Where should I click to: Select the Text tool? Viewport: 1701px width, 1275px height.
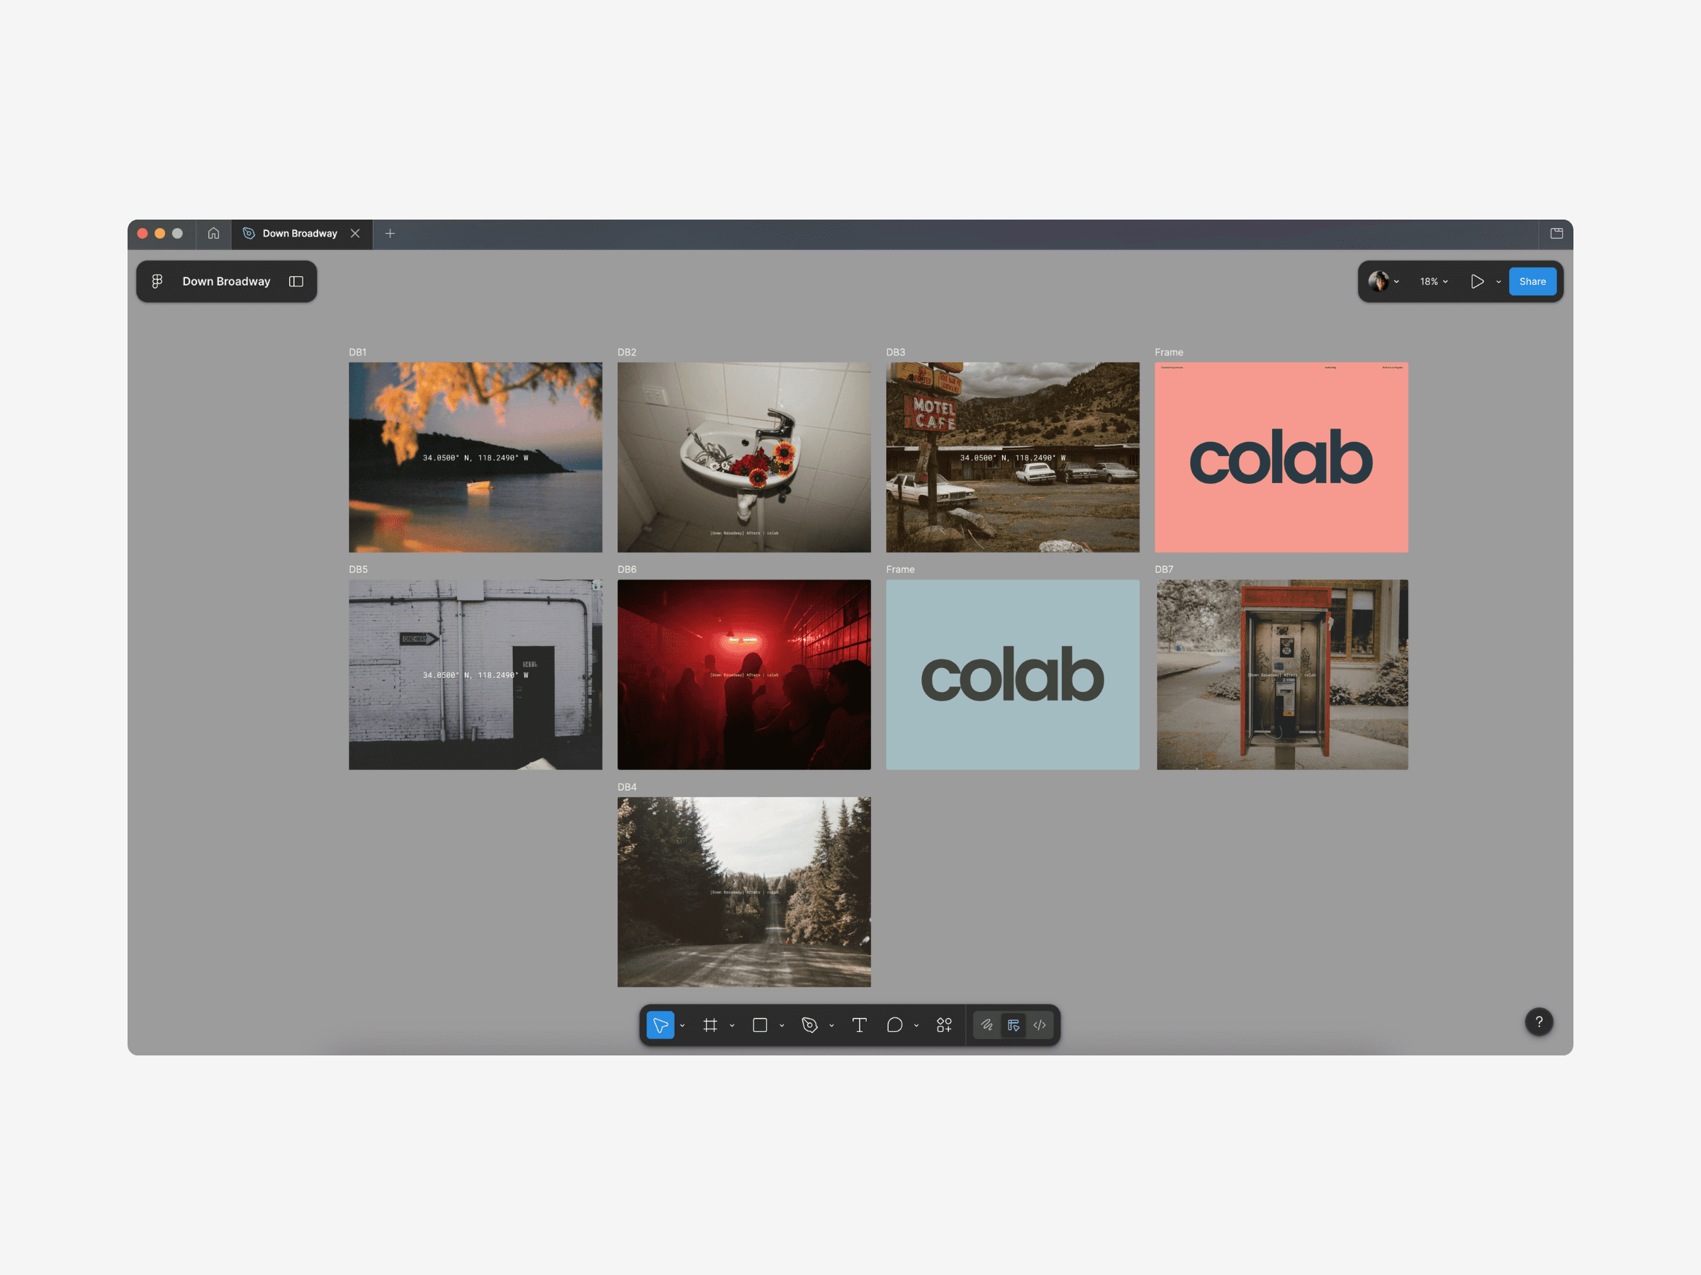pyautogui.click(x=859, y=1024)
